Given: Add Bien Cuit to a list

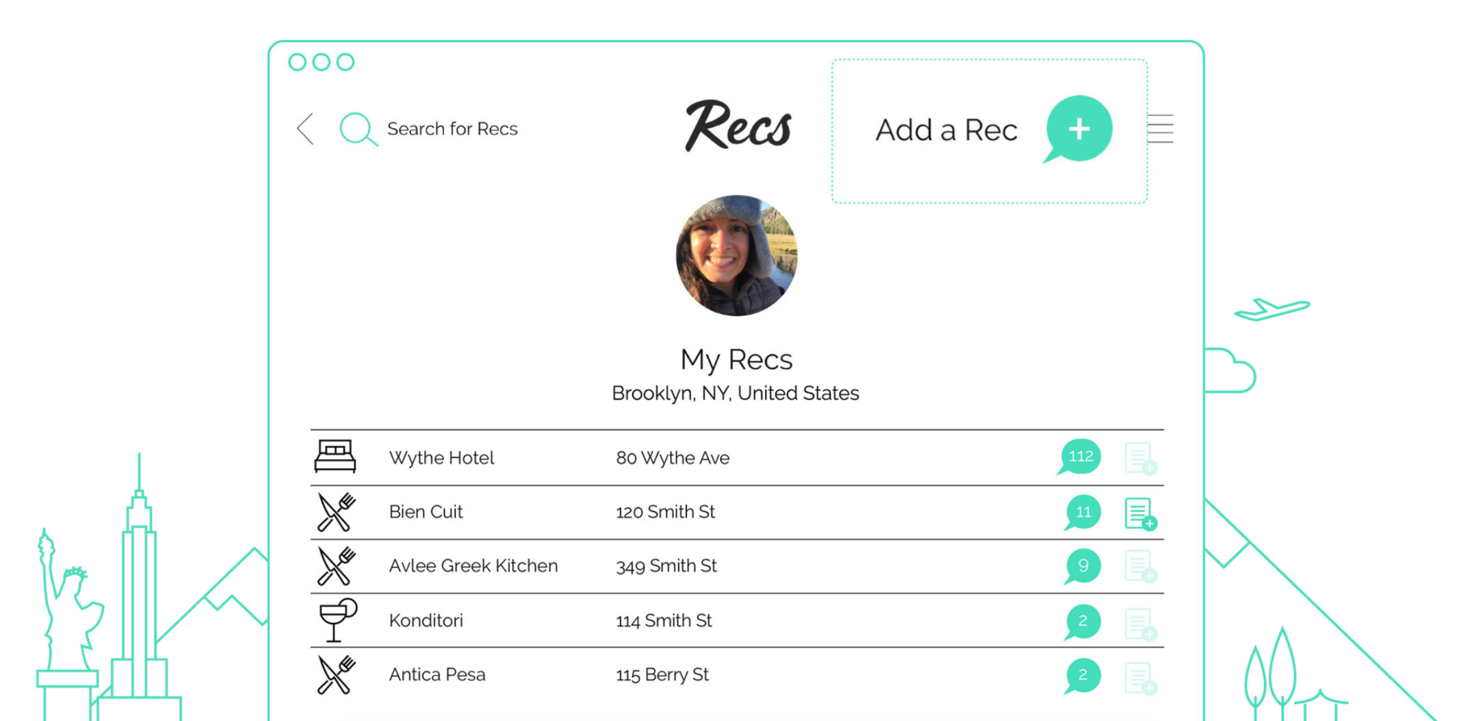Looking at the screenshot, I should [x=1140, y=514].
